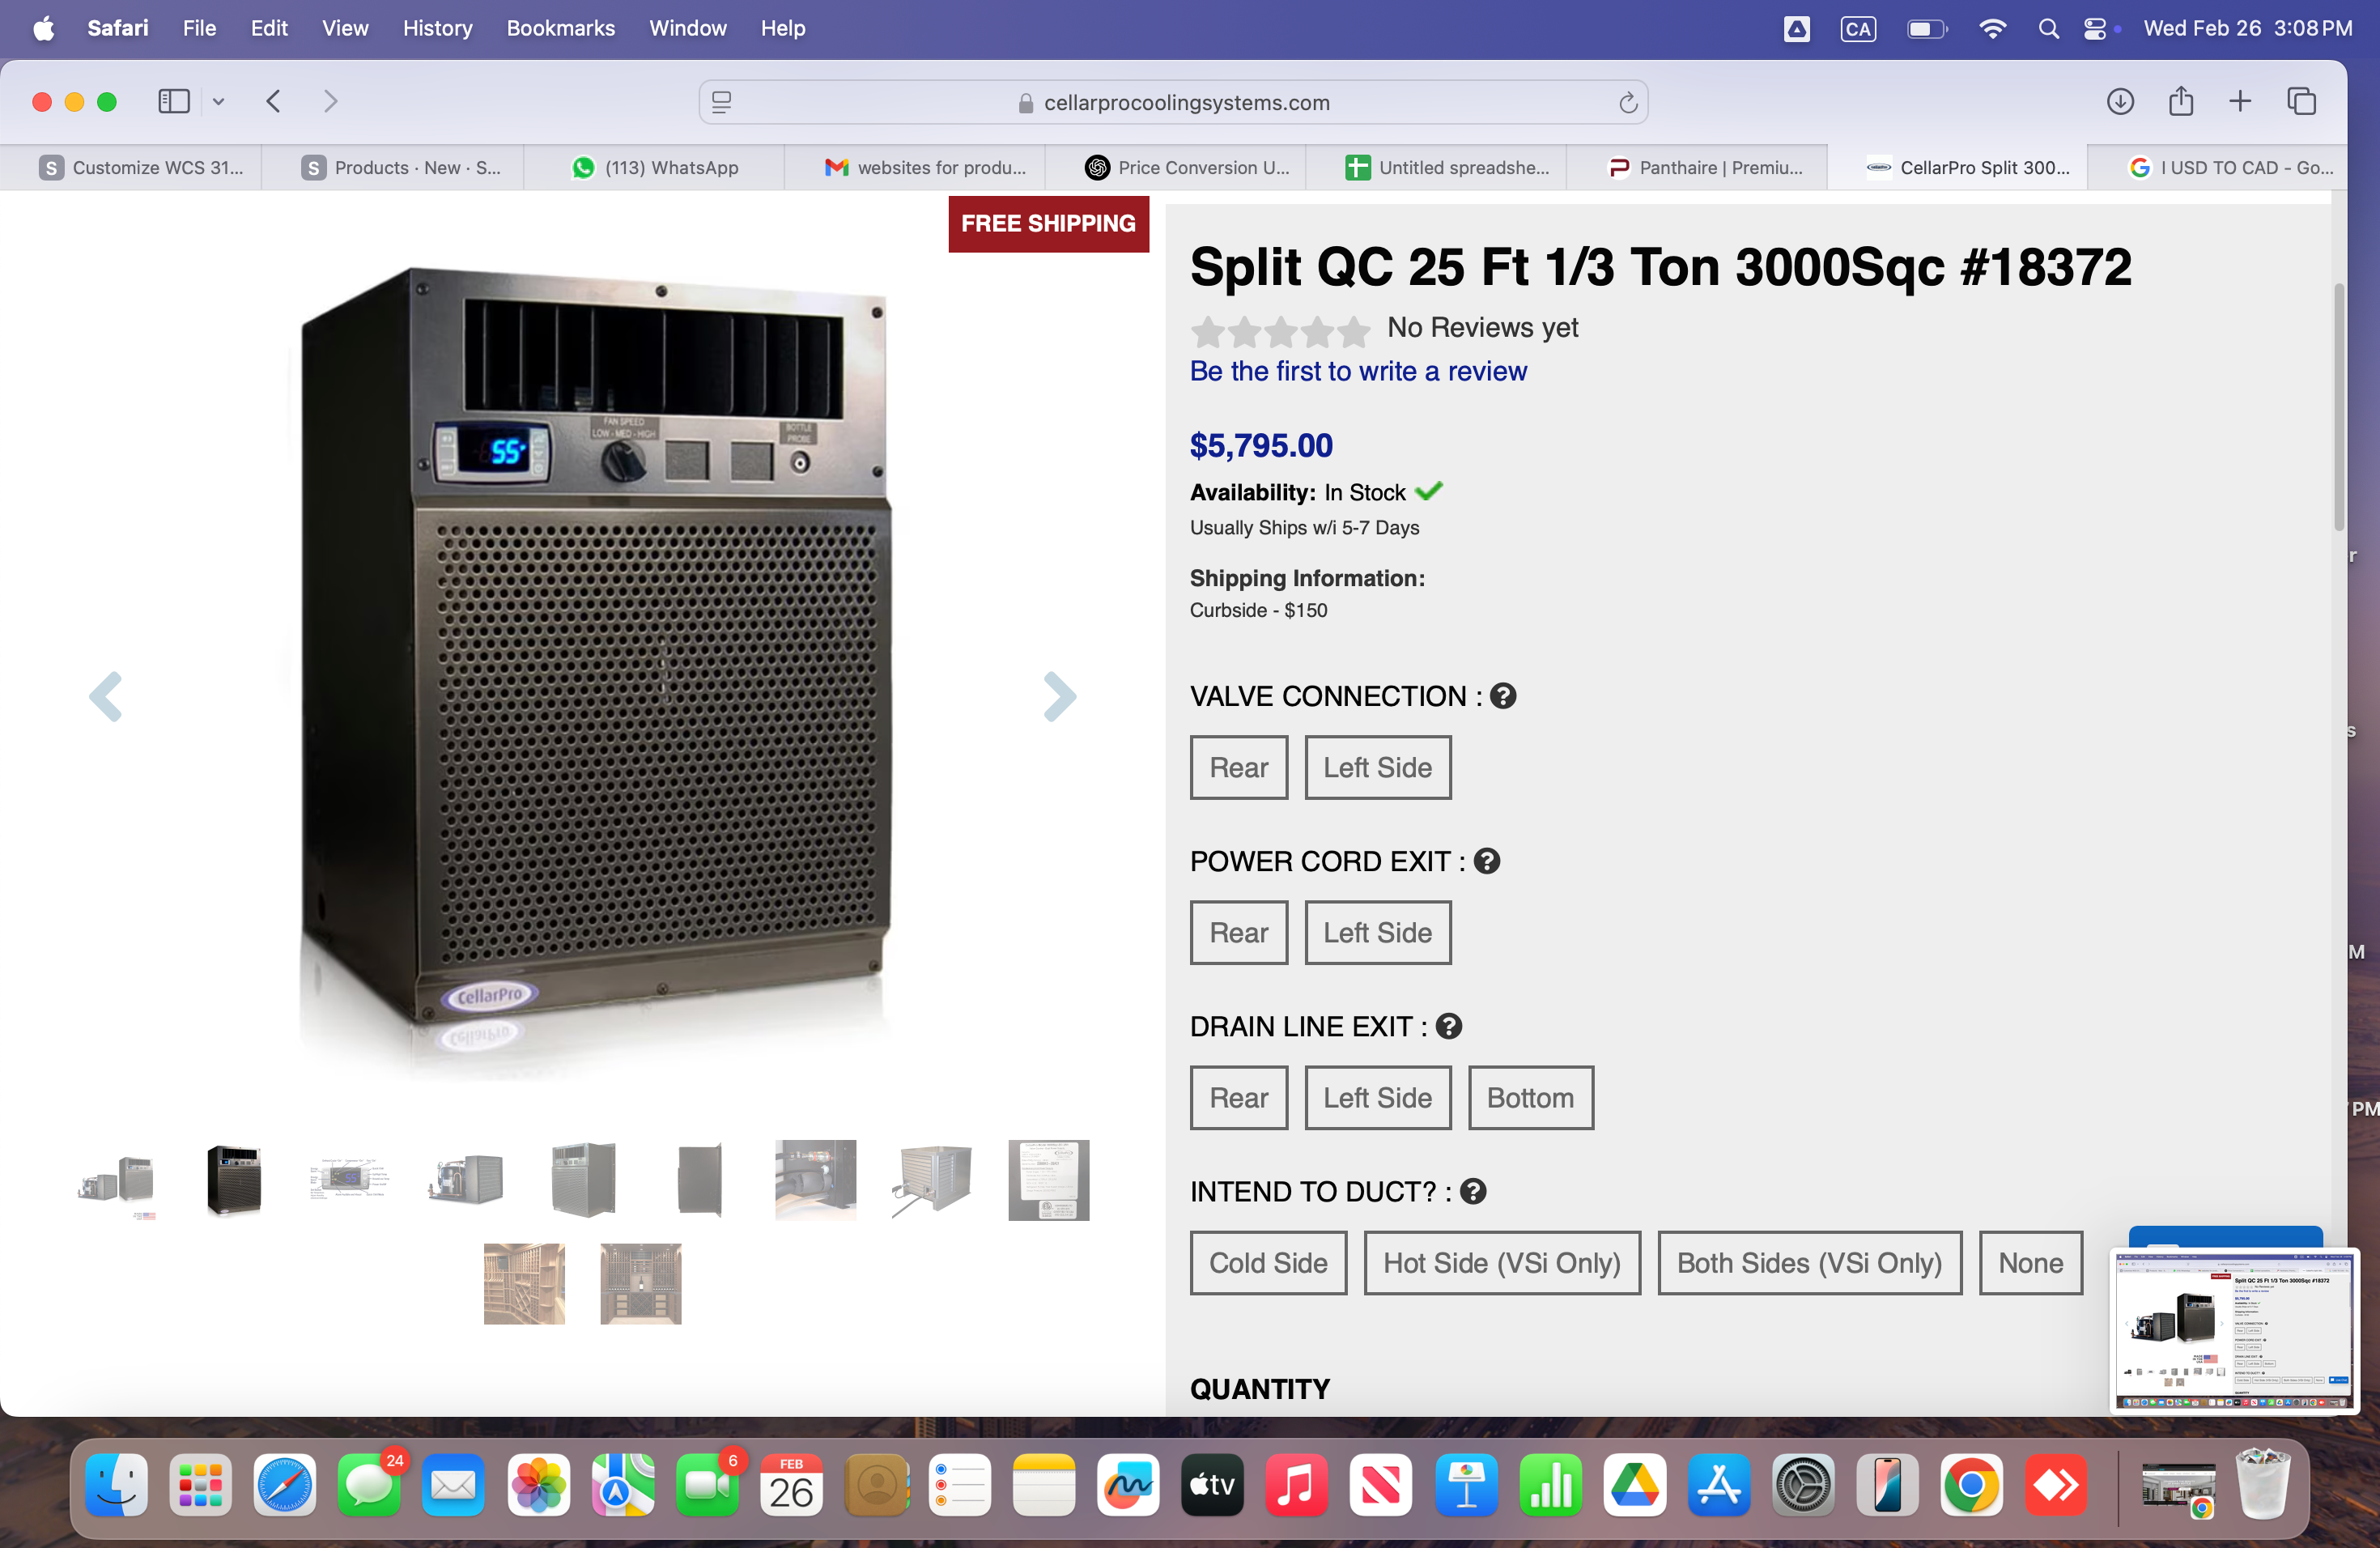Viewport: 2380px width, 1548px height.
Task: Click the page reload icon
Action: click(x=1627, y=102)
